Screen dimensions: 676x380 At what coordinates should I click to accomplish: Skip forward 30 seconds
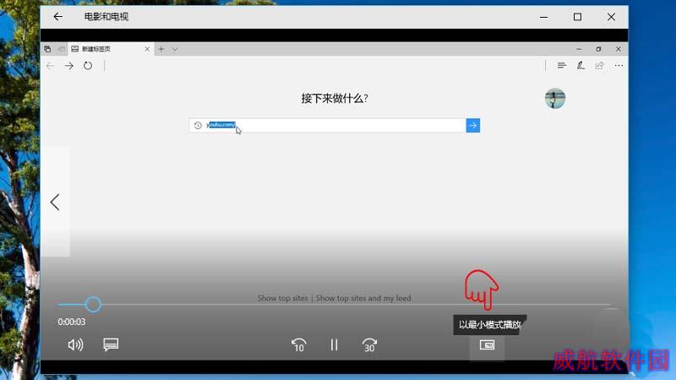[369, 345]
